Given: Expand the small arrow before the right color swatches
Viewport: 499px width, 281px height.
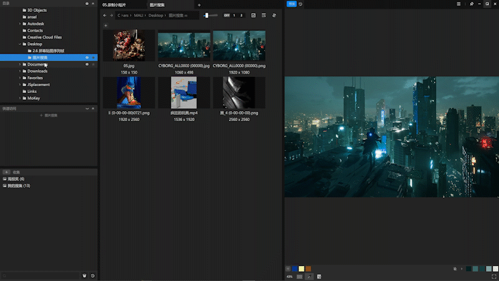Looking at the screenshot, I should click(x=462, y=269).
